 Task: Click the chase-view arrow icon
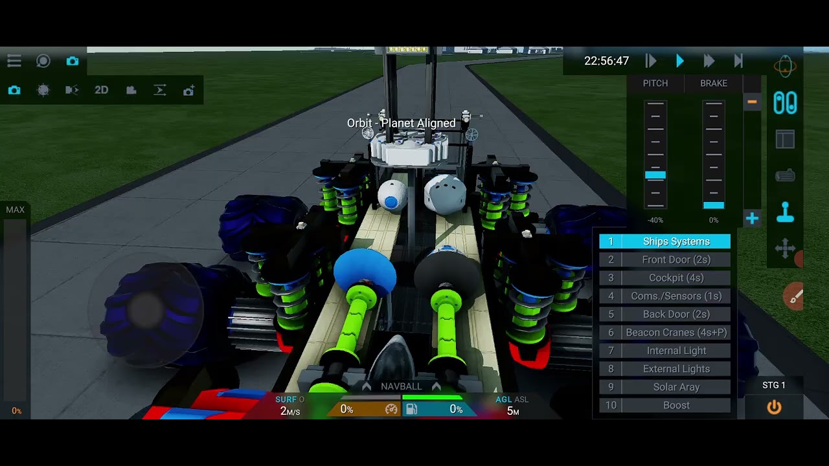point(160,91)
